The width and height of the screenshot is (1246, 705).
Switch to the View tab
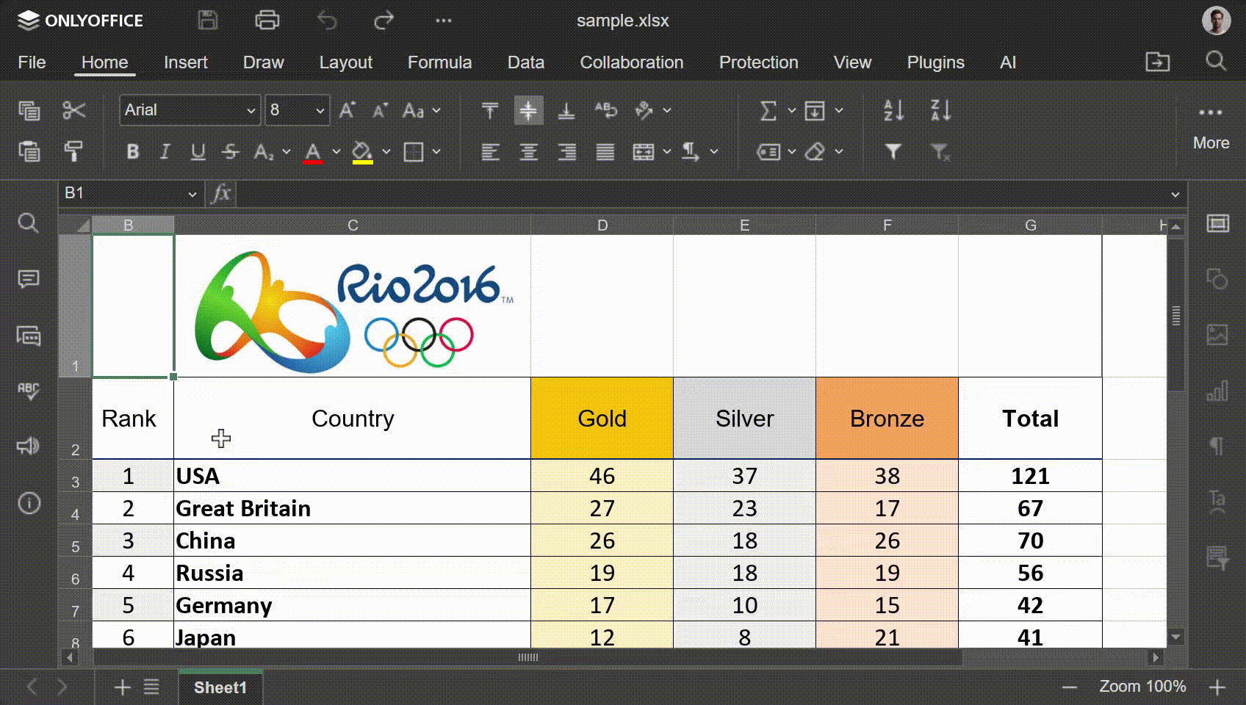tap(852, 62)
